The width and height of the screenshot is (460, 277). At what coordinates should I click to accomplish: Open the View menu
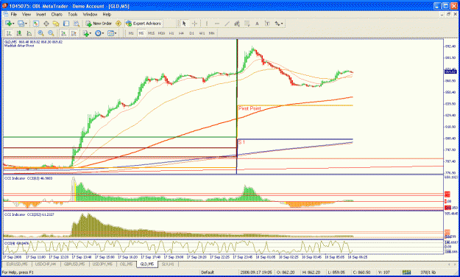(x=26, y=15)
